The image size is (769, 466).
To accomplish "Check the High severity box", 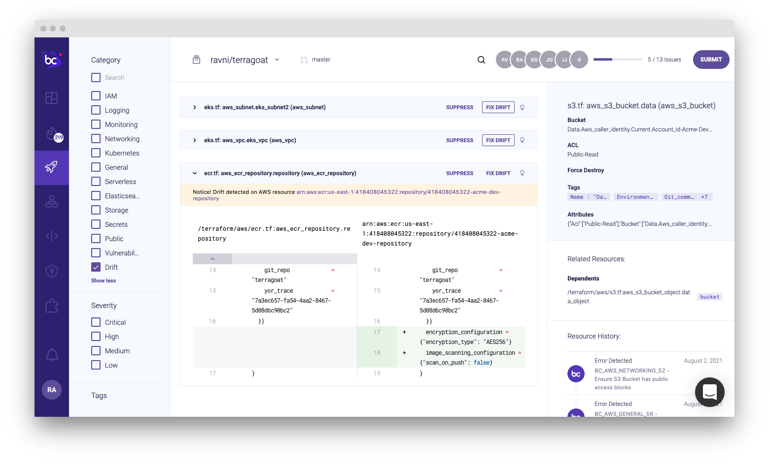I will click(x=96, y=337).
